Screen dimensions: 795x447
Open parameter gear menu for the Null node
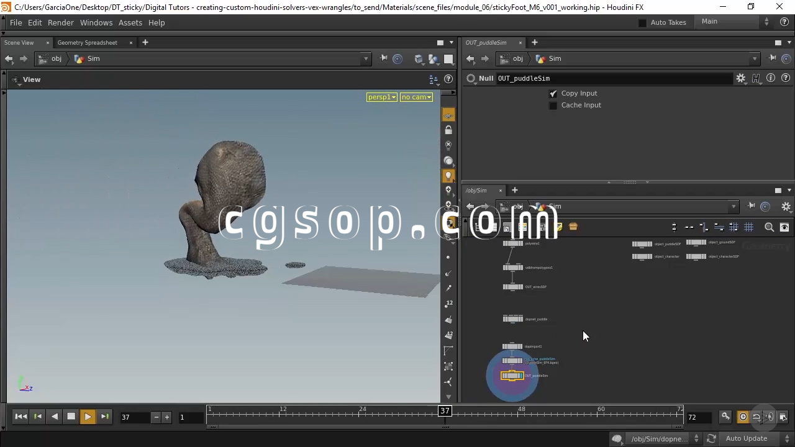(740, 78)
